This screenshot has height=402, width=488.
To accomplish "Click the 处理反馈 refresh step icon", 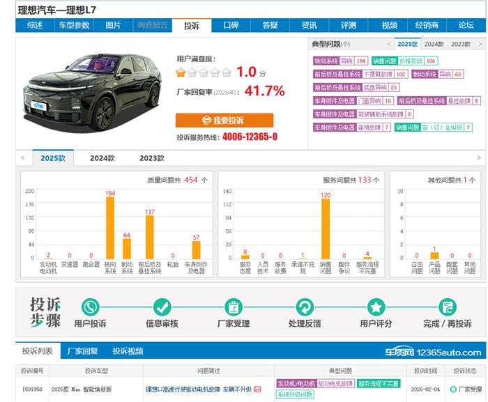I will [x=305, y=307].
